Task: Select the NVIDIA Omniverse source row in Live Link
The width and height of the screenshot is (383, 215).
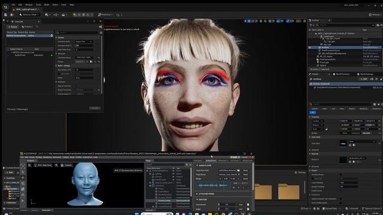Action: pyautogui.click(x=29, y=36)
